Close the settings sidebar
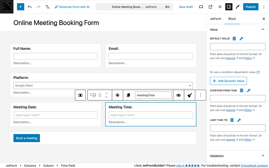Image resolution: width=269 pixels, height=168 pixels. click(264, 19)
